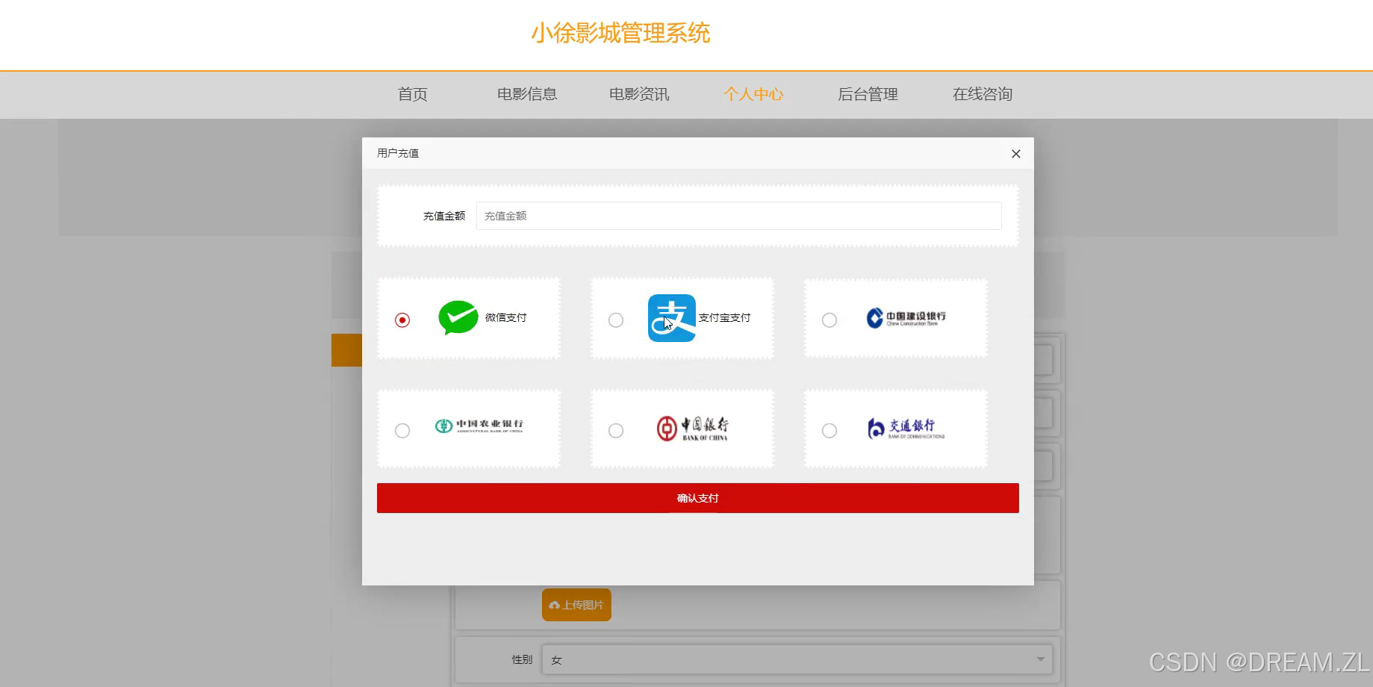
Task: Click the 用户充值 dialog title
Action: pos(398,153)
